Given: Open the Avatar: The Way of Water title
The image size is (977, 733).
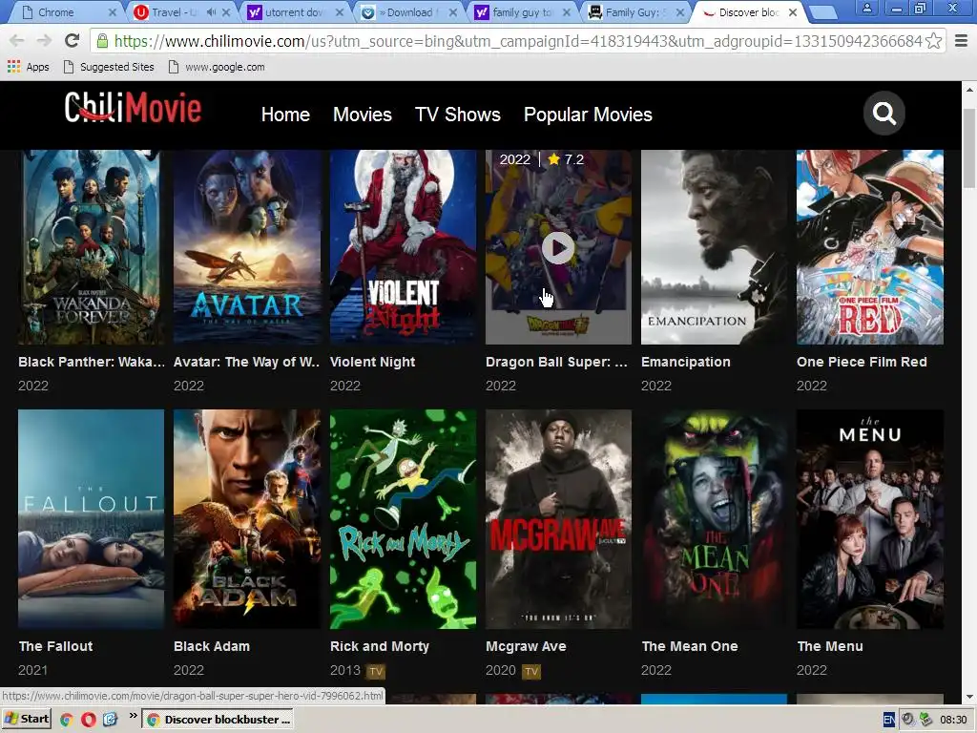Looking at the screenshot, I should 247,362.
